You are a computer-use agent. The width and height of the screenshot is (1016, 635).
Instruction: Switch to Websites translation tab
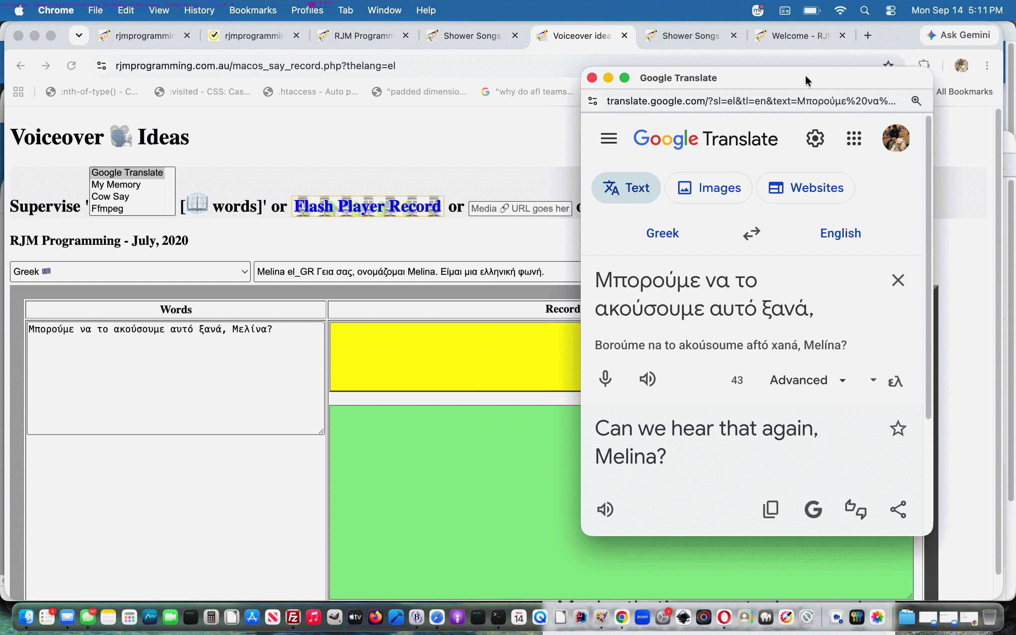coord(805,188)
